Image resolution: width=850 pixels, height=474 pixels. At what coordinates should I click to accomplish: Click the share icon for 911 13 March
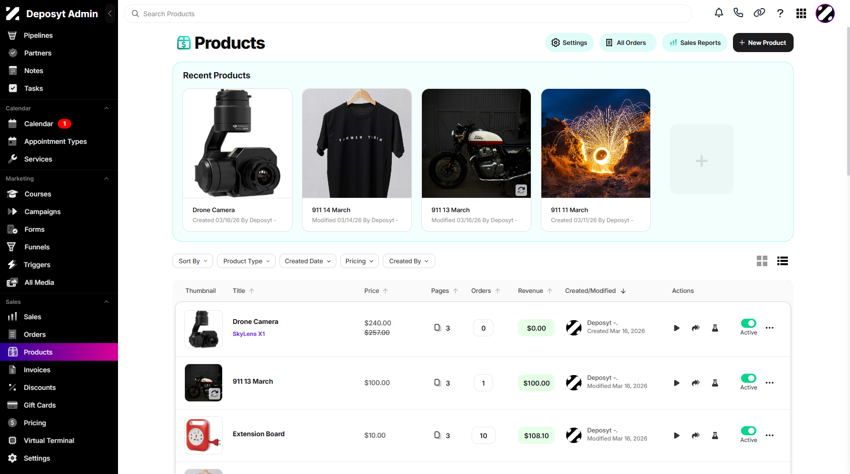(x=696, y=383)
